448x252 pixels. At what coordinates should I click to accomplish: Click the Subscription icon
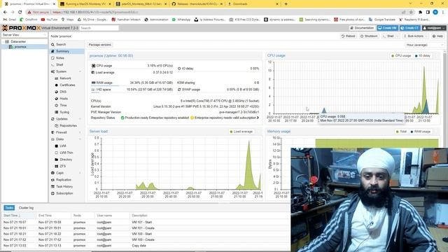tap(52, 193)
